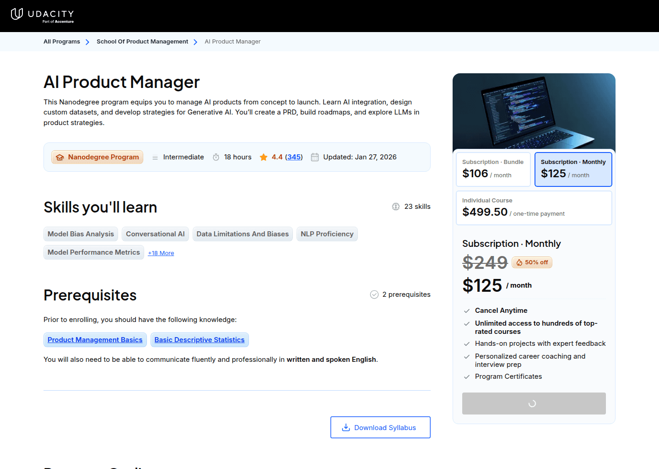659x469 pixels.
Task: Click the Udacity logo
Action: (42, 15)
